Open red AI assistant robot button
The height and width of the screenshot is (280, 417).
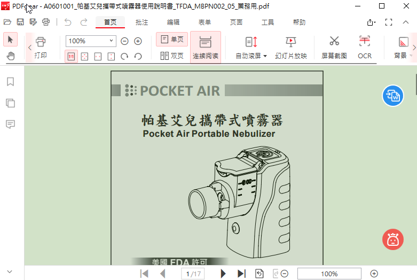[x=393, y=239]
